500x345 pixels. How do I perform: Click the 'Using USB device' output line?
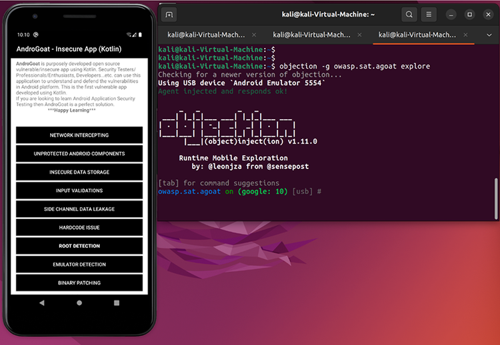point(242,83)
